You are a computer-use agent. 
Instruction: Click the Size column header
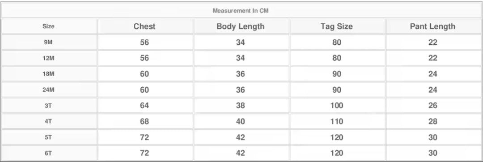(x=48, y=26)
